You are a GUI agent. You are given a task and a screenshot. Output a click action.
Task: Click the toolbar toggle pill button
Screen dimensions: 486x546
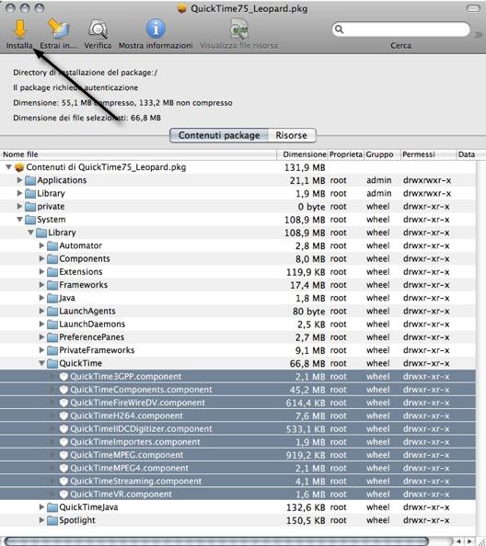473,8
